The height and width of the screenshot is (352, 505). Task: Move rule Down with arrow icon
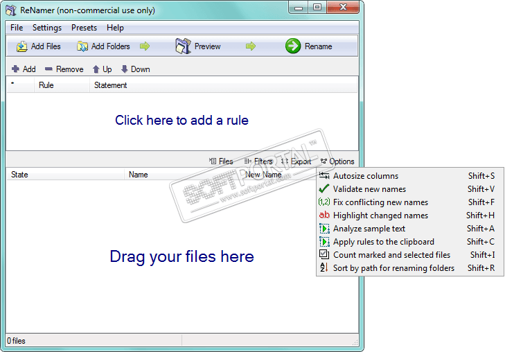pyautogui.click(x=124, y=69)
